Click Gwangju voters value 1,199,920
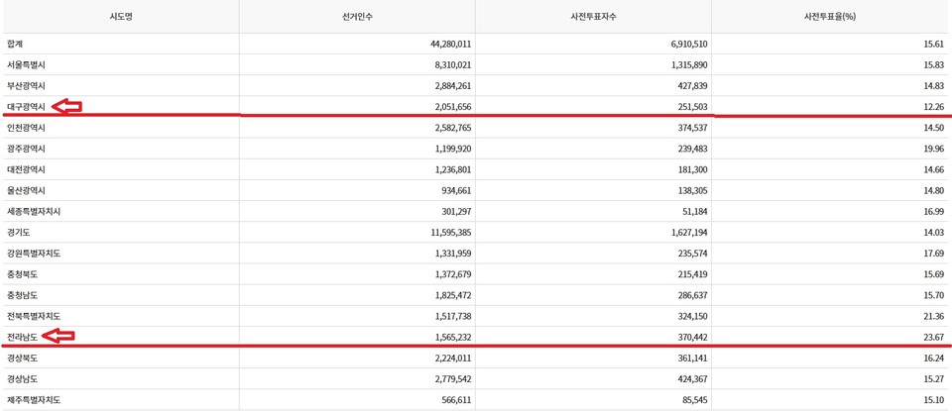 pos(453,150)
